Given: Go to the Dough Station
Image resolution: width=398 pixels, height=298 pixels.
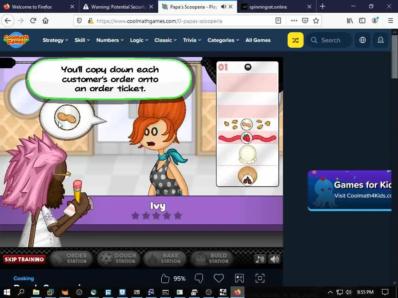Looking at the screenshot, I should [118, 258].
